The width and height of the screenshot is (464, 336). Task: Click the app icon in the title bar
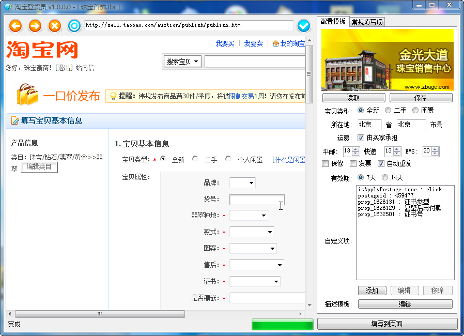[8, 7]
